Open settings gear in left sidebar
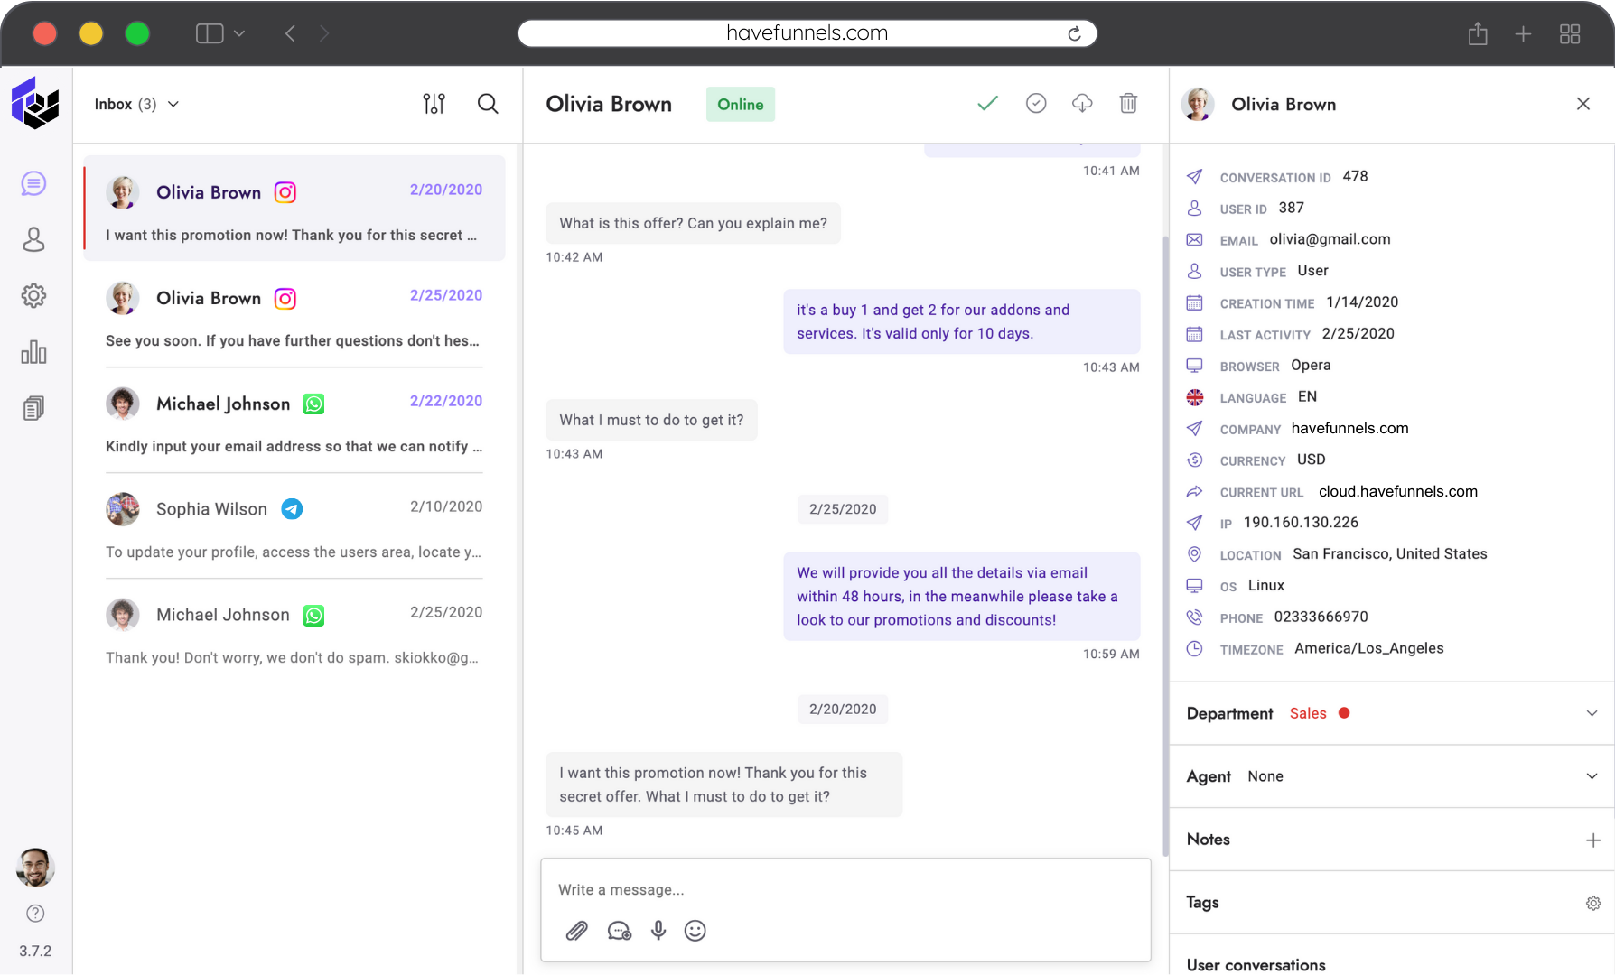This screenshot has width=1615, height=975. pos(33,295)
